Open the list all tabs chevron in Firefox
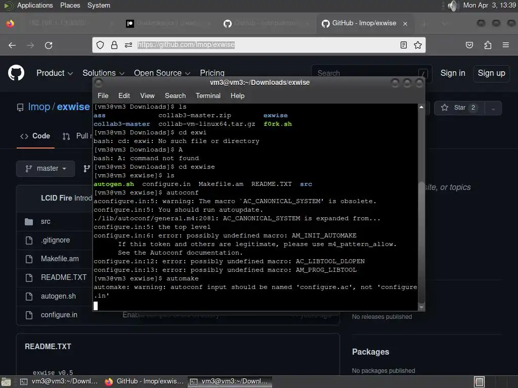The image size is (518, 388). 444,23
